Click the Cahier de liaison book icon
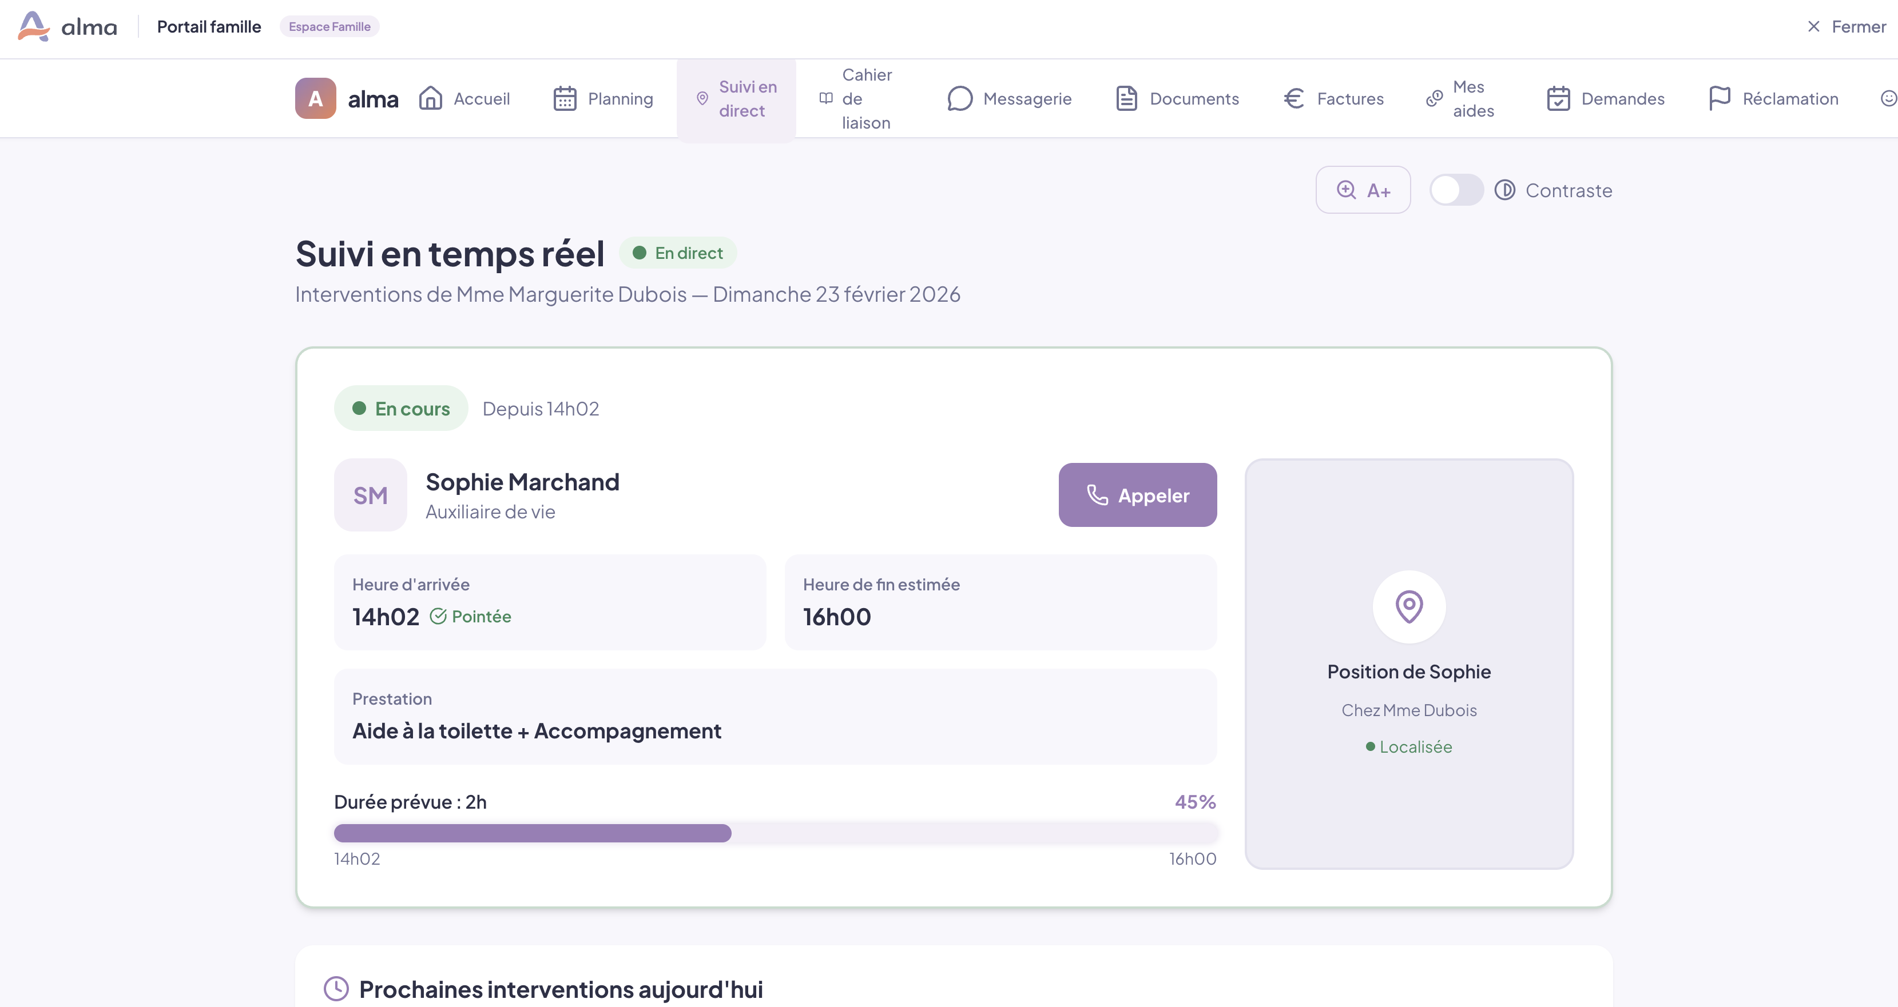This screenshot has height=1007, width=1898. [826, 98]
